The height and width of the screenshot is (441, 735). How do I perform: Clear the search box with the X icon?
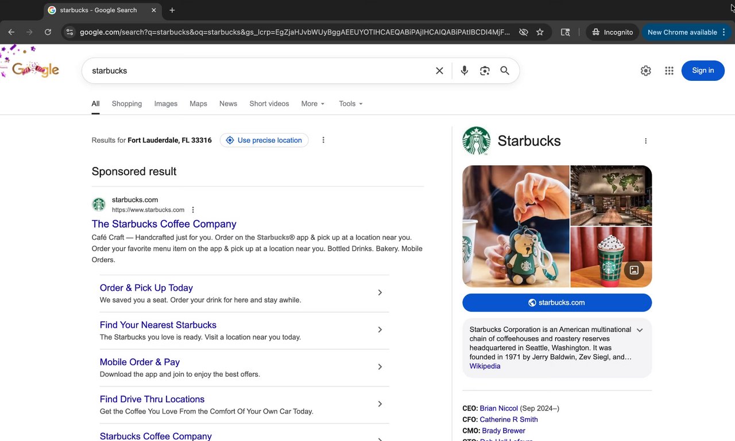[439, 71]
